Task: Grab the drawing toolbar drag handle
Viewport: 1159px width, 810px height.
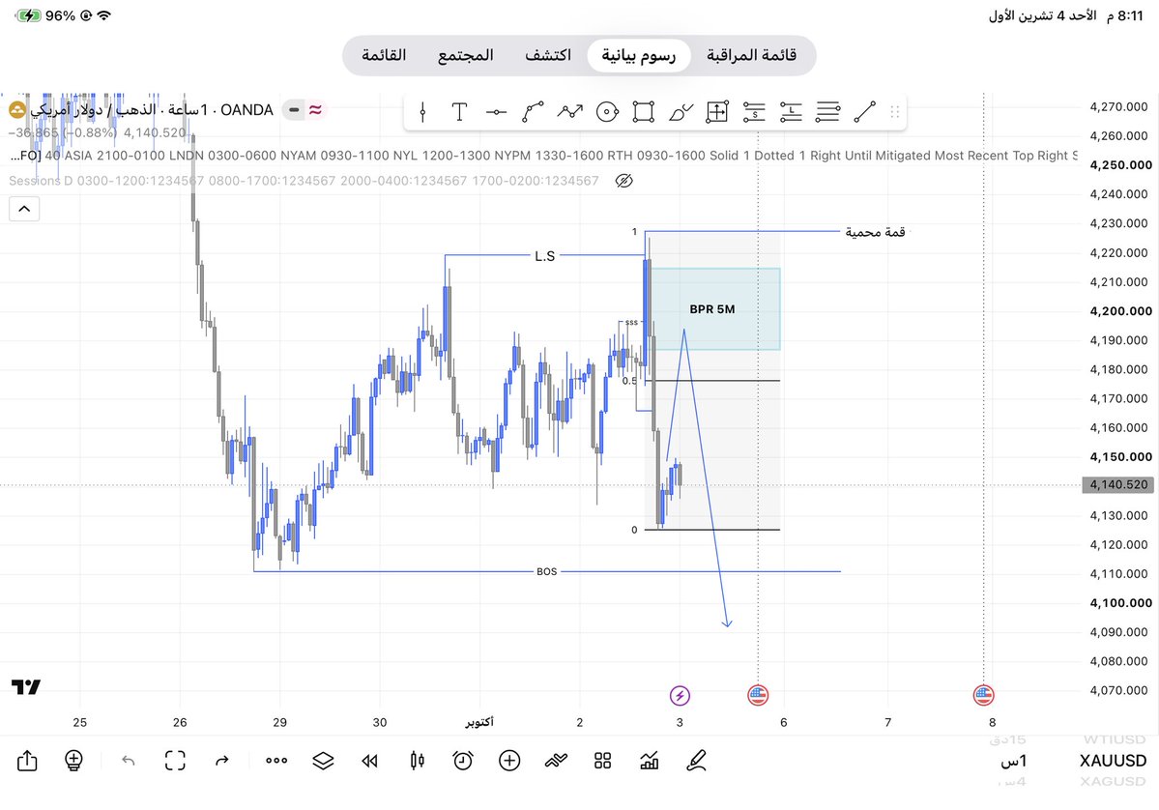Action: pos(894,112)
